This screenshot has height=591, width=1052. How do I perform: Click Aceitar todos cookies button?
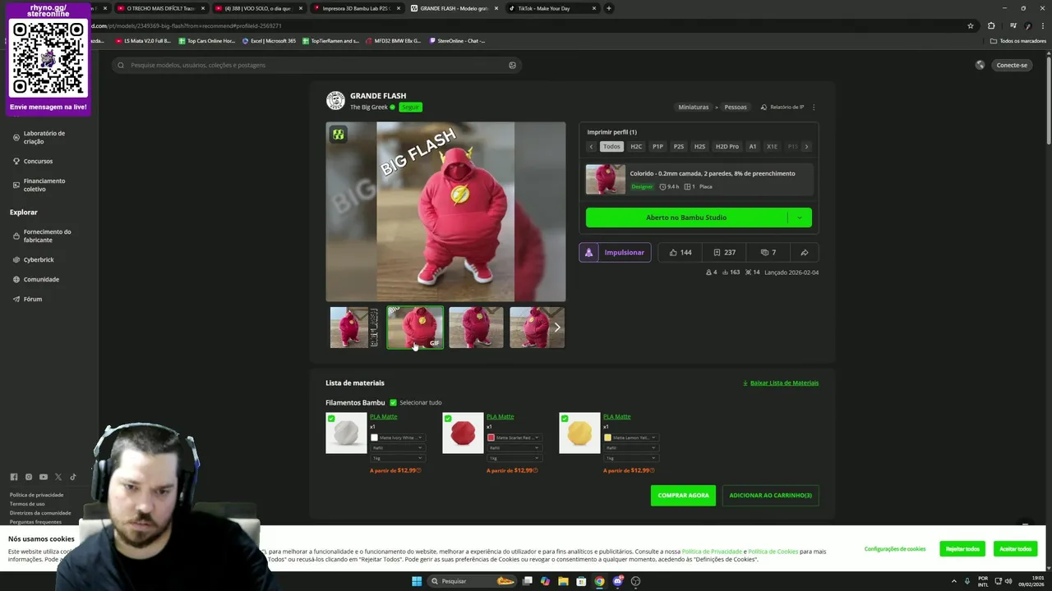1015,548
